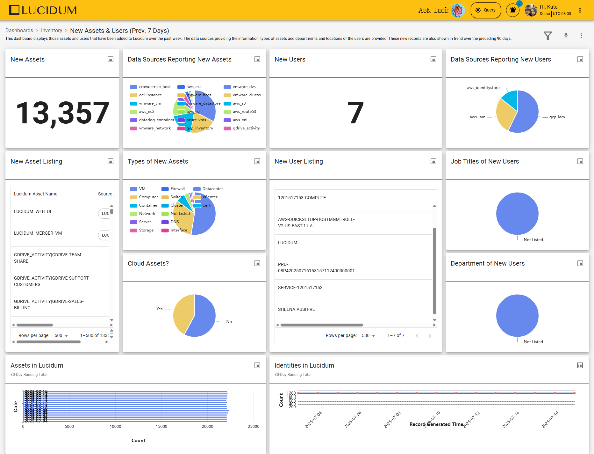This screenshot has width=594, height=454.
Task: Open table icon for Identities in Lucidum
Action: 580,365
